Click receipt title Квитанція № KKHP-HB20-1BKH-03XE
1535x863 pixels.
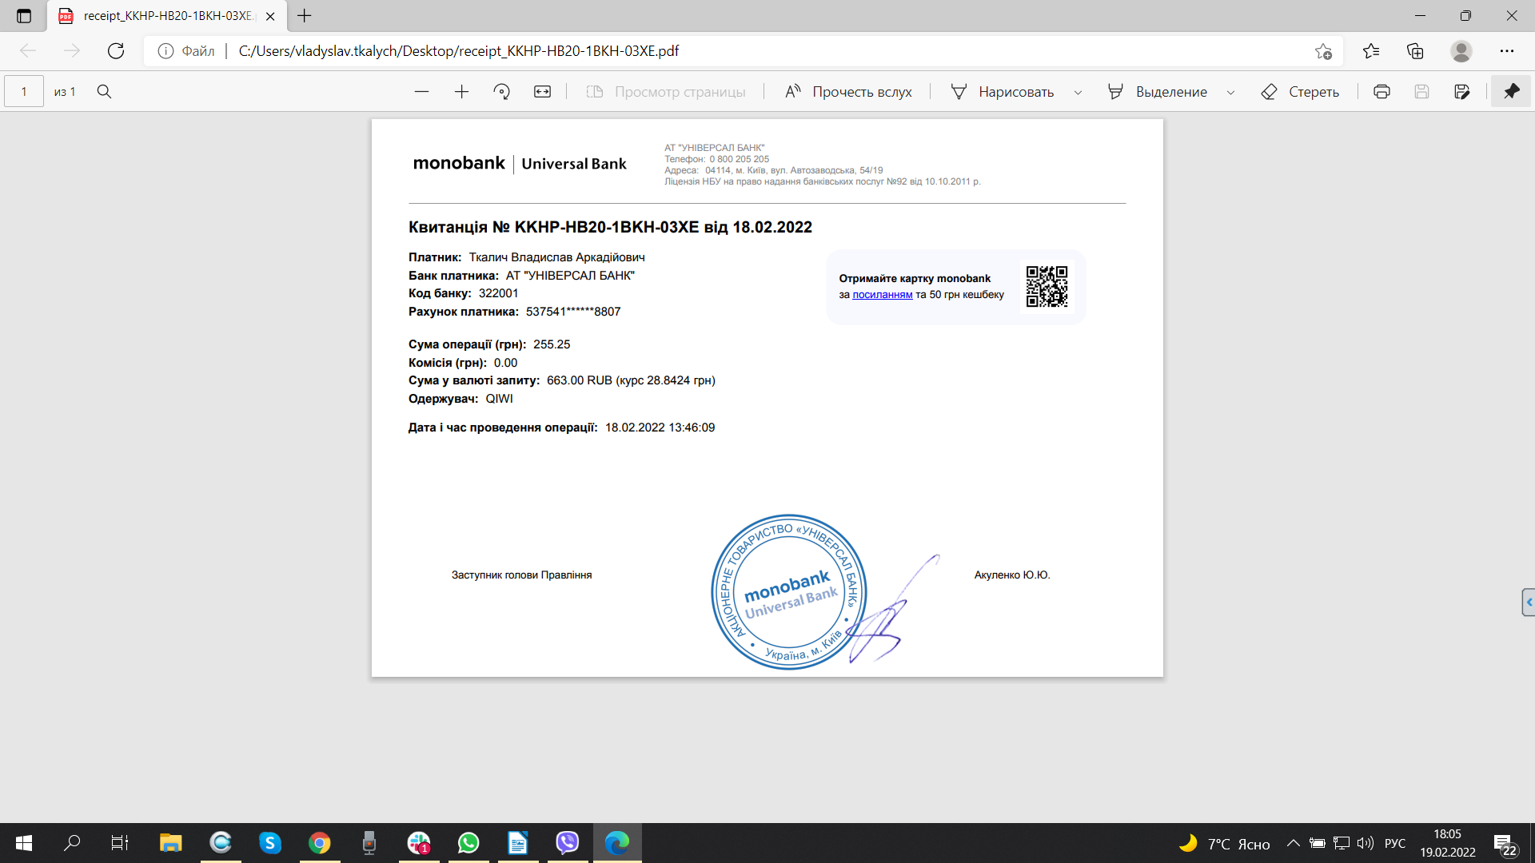pos(554,228)
